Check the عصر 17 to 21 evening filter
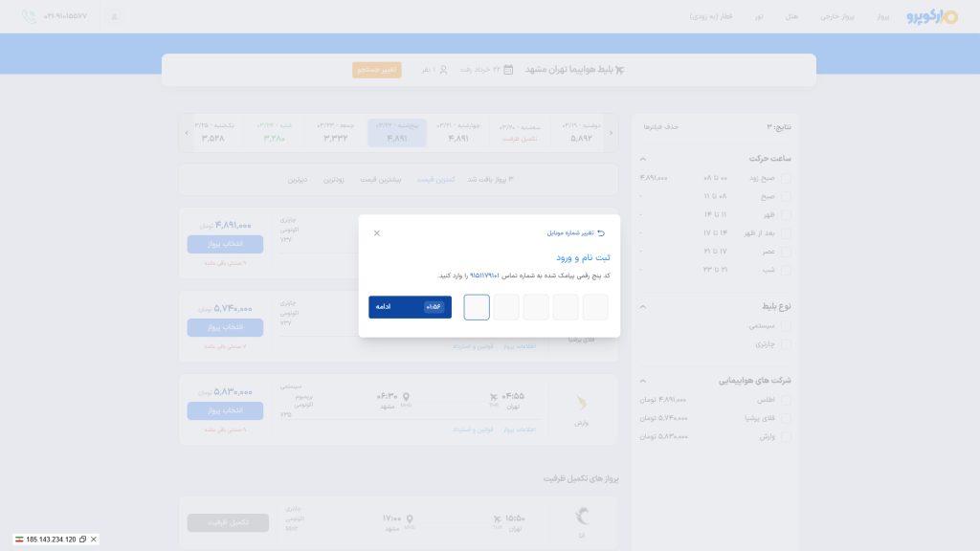 pos(786,252)
